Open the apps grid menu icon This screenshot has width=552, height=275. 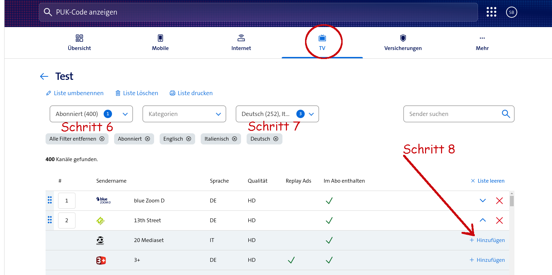491,12
